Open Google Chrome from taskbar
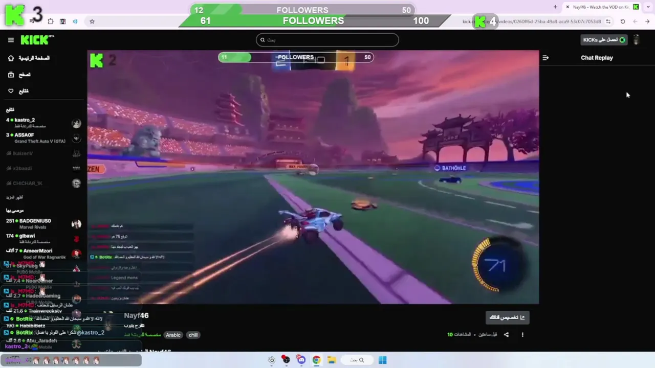The height and width of the screenshot is (368, 655). [x=316, y=360]
